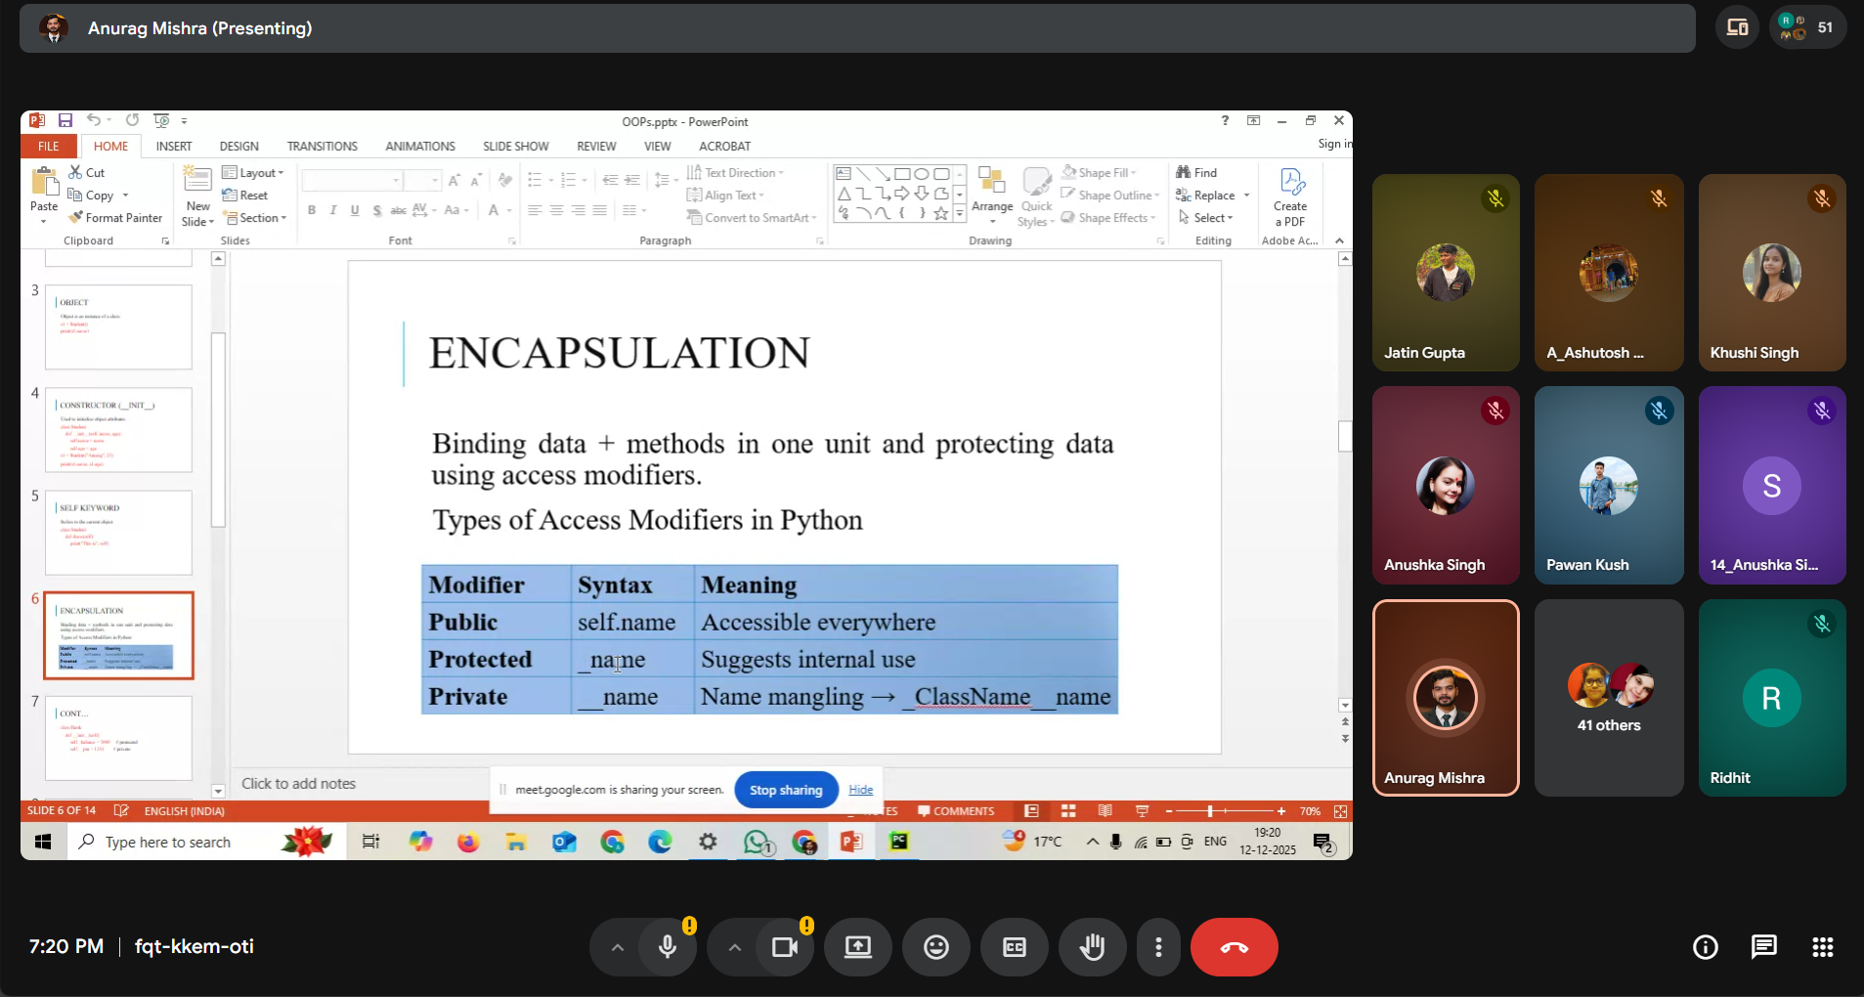Apply underline formatting

(x=354, y=210)
